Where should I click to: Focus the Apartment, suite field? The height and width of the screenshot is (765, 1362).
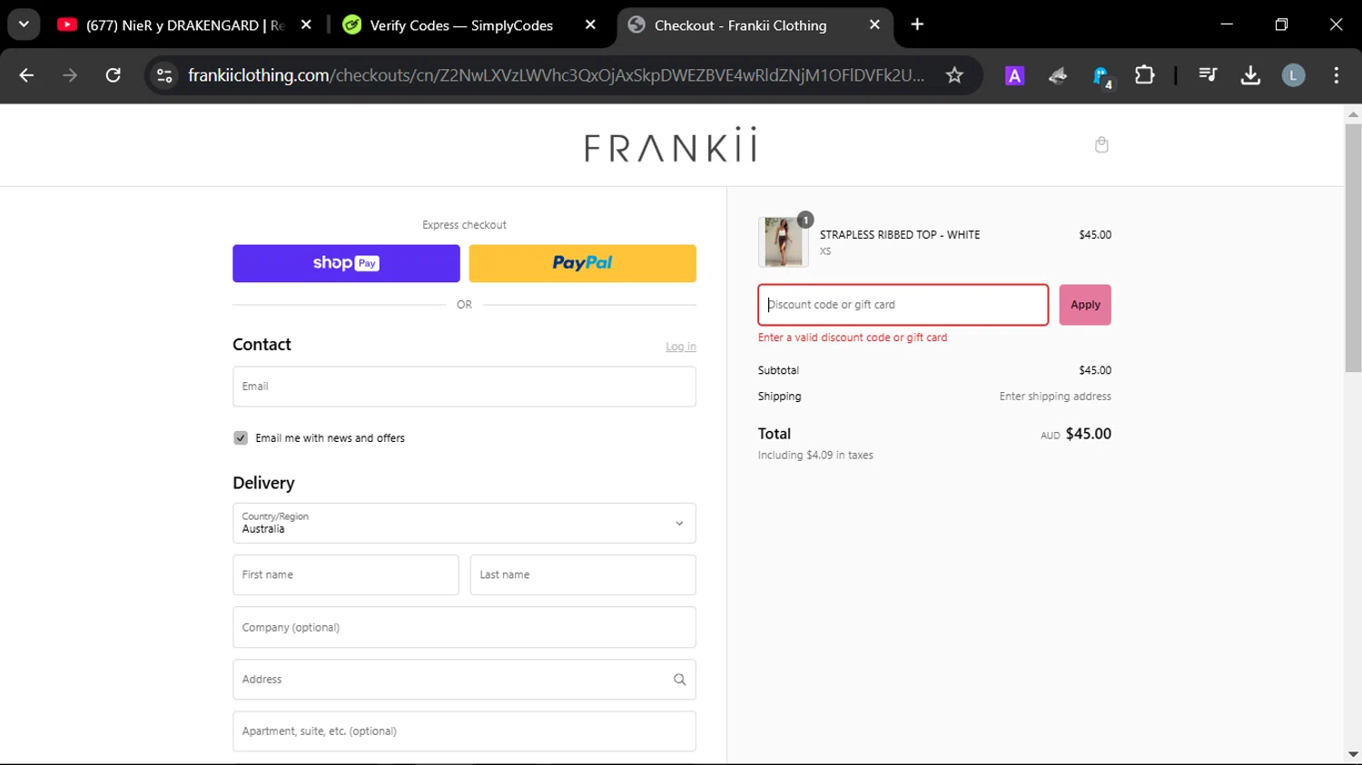point(464,731)
